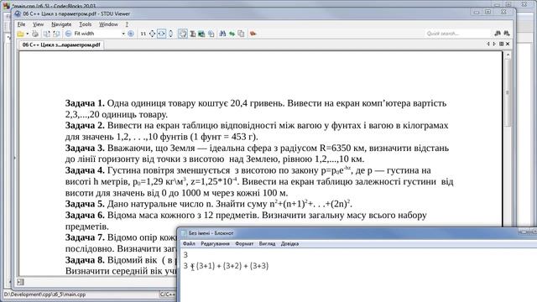Open the File menu in STDU Viewer

21,24
